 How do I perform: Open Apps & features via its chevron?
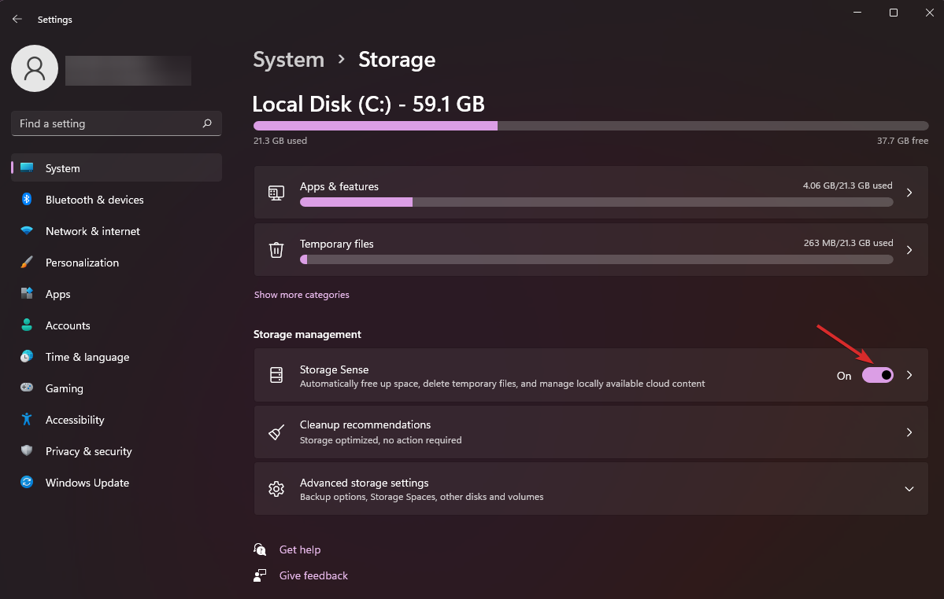[x=909, y=193]
